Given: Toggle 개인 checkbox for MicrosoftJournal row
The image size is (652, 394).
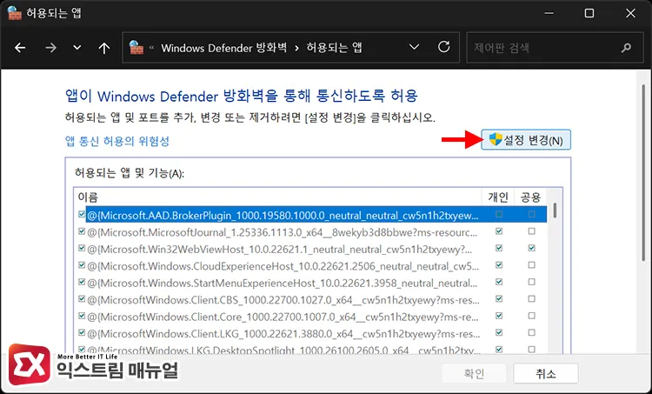Looking at the screenshot, I should point(499,231).
